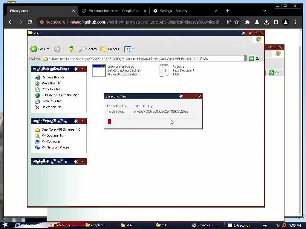The width and height of the screenshot is (306, 229).
Task: Click Go in the x86 window
Action: pyautogui.click(x=254, y=59)
